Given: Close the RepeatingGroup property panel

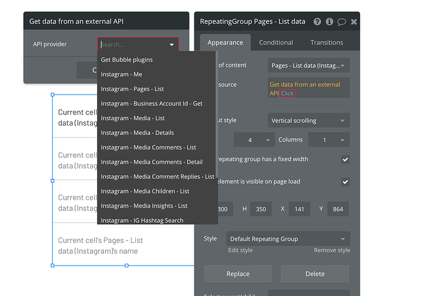Looking at the screenshot, I should pyautogui.click(x=354, y=22).
